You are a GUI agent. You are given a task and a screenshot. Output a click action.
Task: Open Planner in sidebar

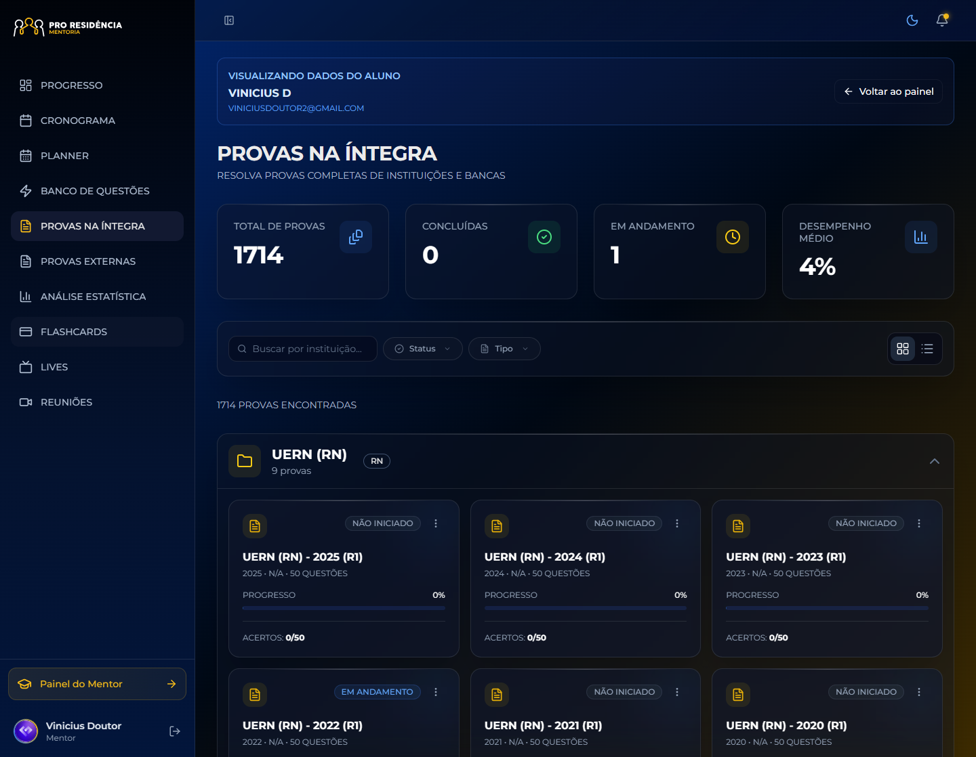point(97,156)
